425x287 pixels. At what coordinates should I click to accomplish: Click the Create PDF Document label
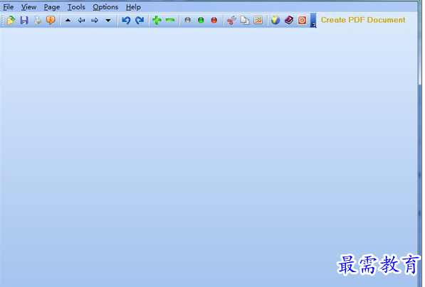[x=363, y=20]
